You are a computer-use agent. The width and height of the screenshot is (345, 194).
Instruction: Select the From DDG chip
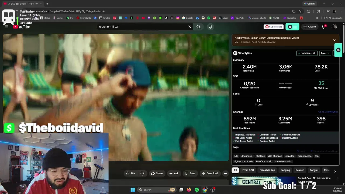click(x=248, y=170)
